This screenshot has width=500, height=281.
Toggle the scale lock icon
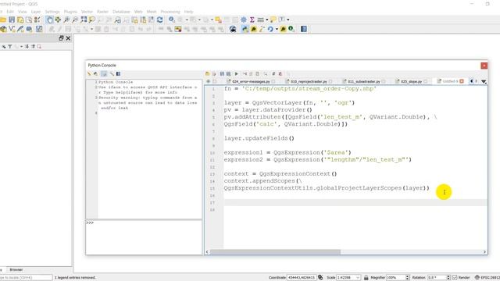point(366,278)
